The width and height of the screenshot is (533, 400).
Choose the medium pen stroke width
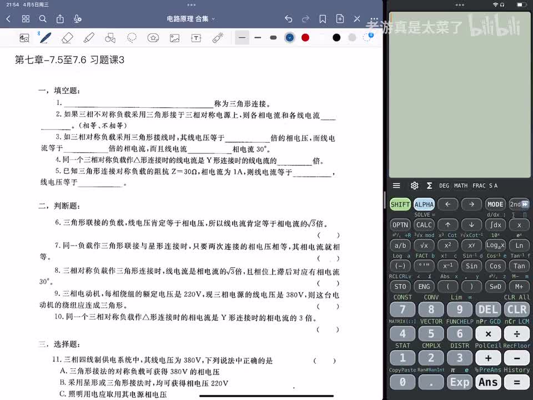(258, 37)
